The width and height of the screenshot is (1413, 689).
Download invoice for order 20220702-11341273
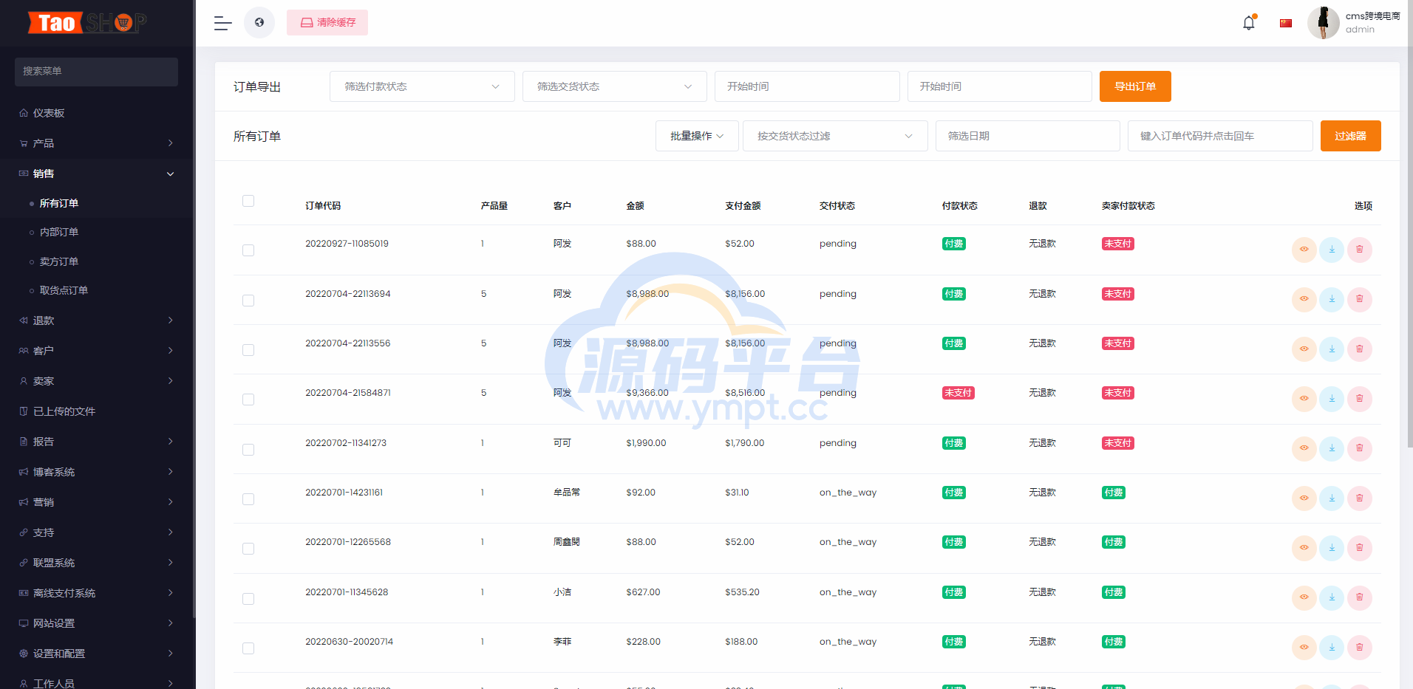pos(1332,448)
